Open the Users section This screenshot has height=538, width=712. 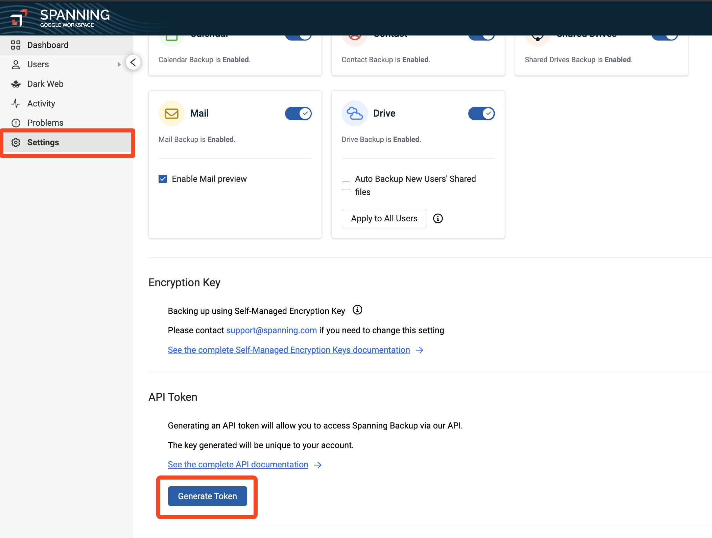pos(66,64)
